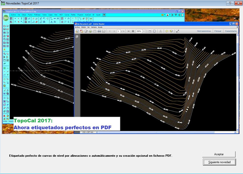This screenshot has height=174, width=243.
Task: Open the 150% zoom dropdown in Adobe Reader
Action: tap(144, 31)
